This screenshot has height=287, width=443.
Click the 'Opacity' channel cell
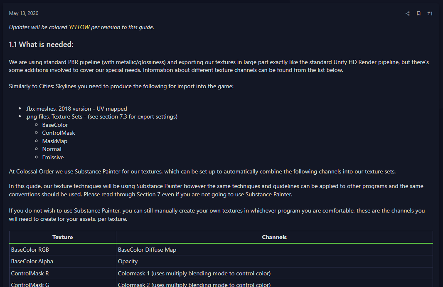tap(128, 262)
